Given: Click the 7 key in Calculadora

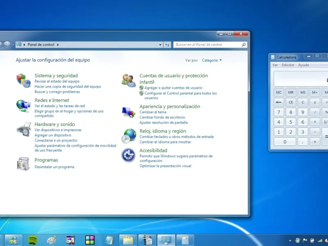Looking at the screenshot, I should [x=279, y=112].
